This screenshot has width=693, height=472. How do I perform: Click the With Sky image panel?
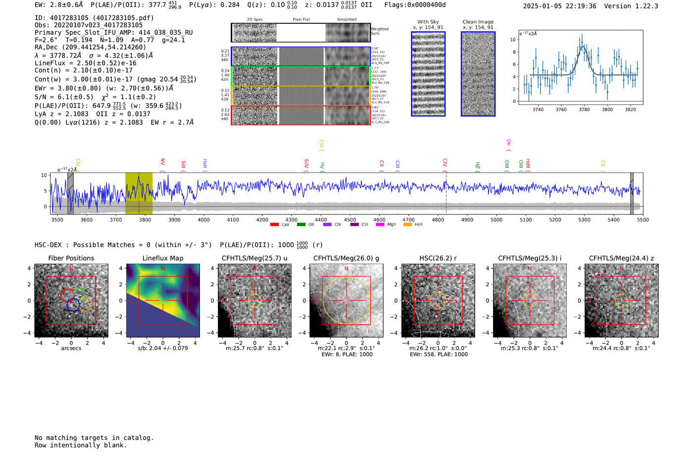pyautogui.click(x=428, y=74)
